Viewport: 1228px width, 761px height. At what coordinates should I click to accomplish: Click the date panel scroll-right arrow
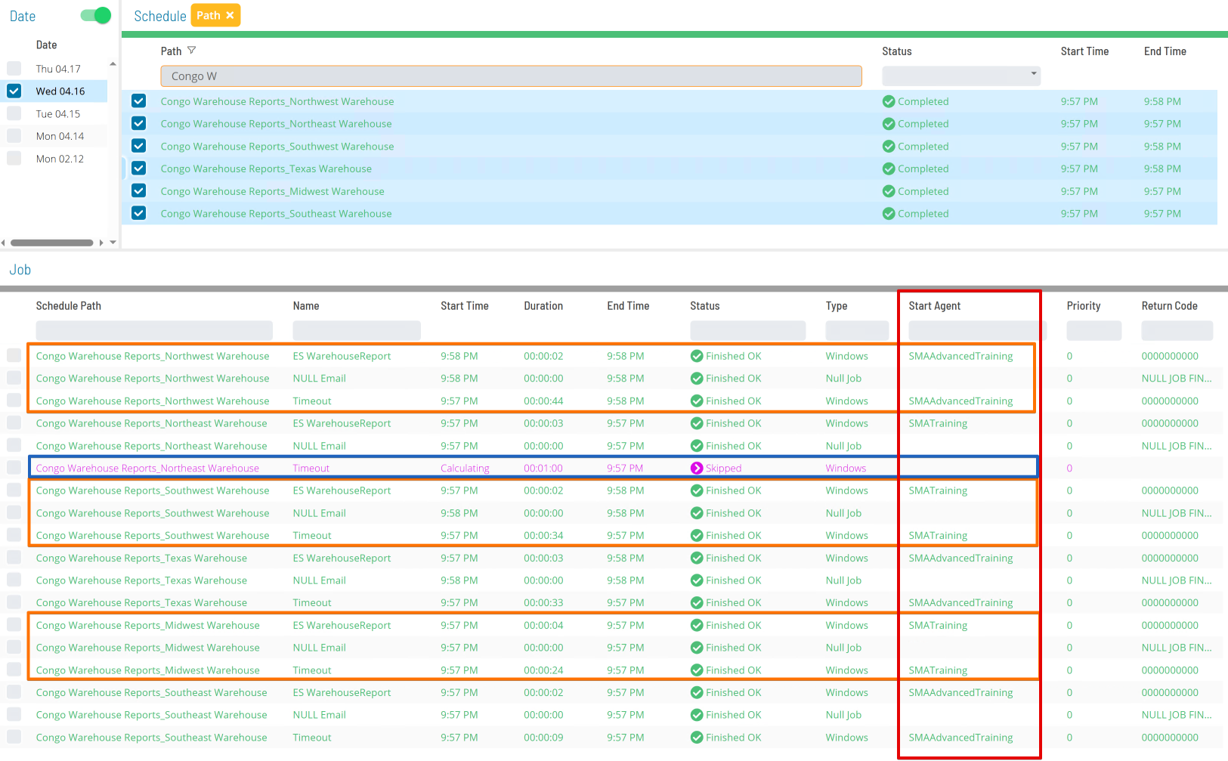(101, 243)
